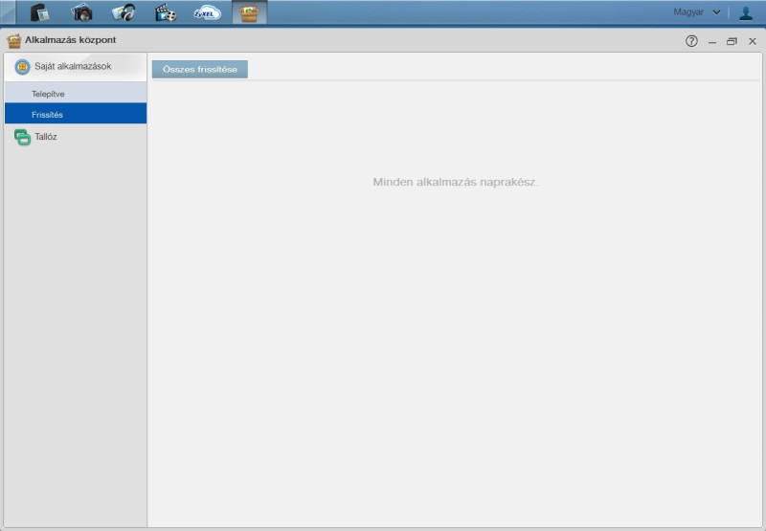Click the Minden alkalmazás naprakész message
The image size is (766, 531).
point(456,182)
